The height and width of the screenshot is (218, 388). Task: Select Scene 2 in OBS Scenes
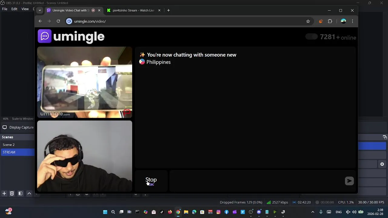coord(17,145)
